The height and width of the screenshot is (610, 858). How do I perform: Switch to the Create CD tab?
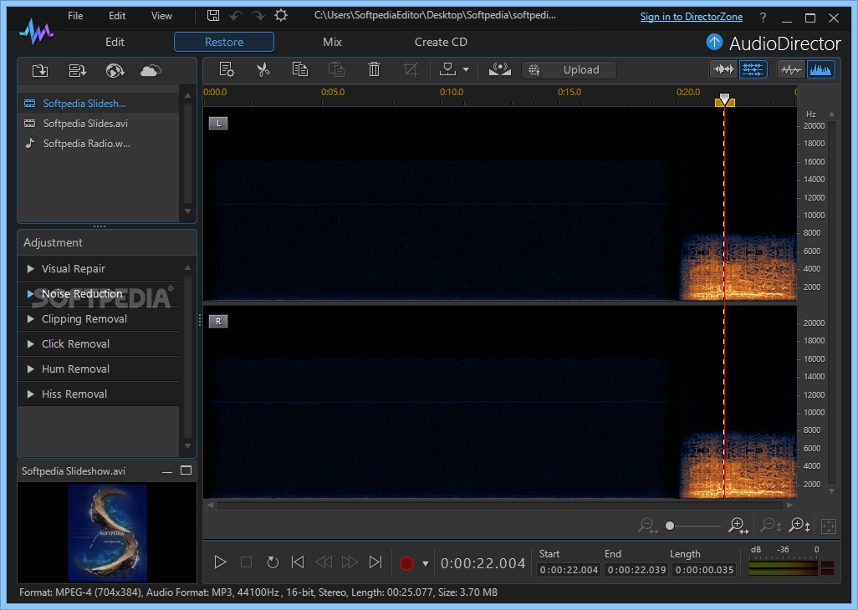coord(441,42)
